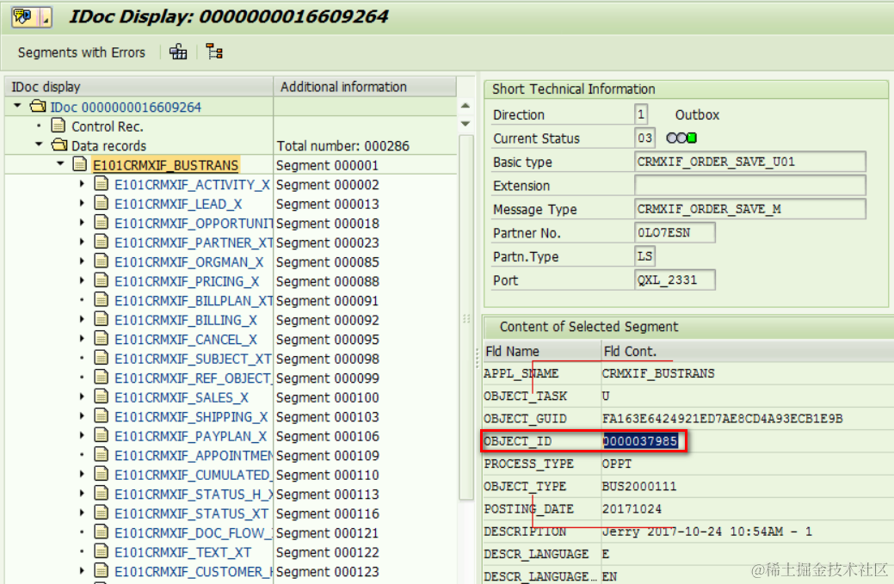The image size is (894, 584).
Task: Click Message Type field CRMXIF_ORDER_SAVE_M
Action: point(749,209)
